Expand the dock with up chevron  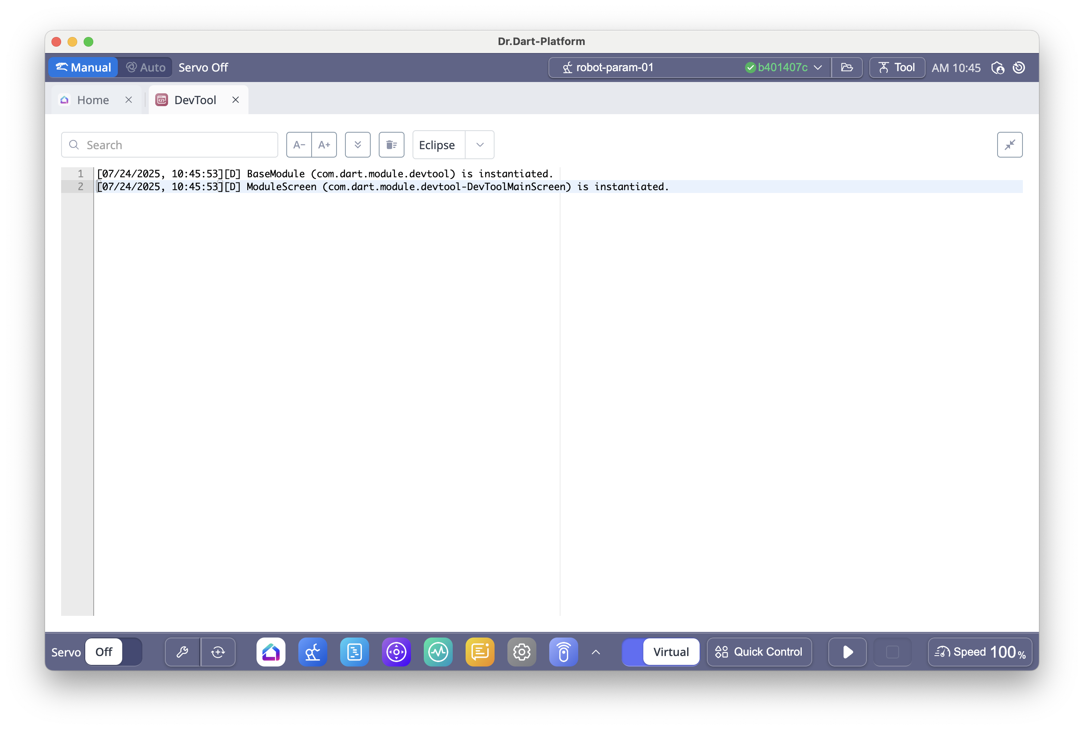tap(595, 652)
